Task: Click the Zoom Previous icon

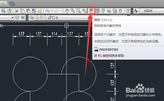Action: pos(84,11)
